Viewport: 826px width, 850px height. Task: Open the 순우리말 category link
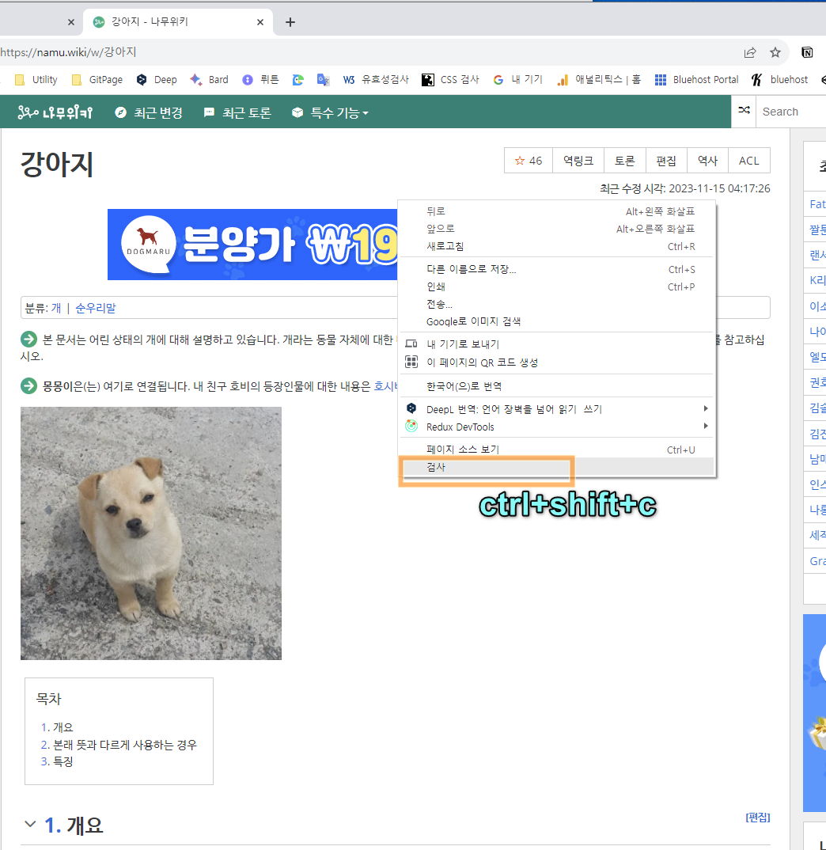(95, 308)
